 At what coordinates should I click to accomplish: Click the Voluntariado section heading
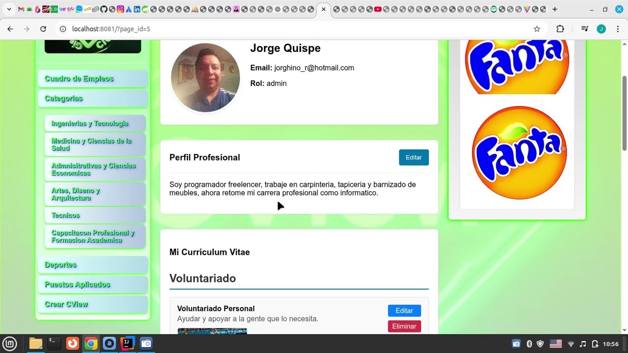tap(203, 278)
